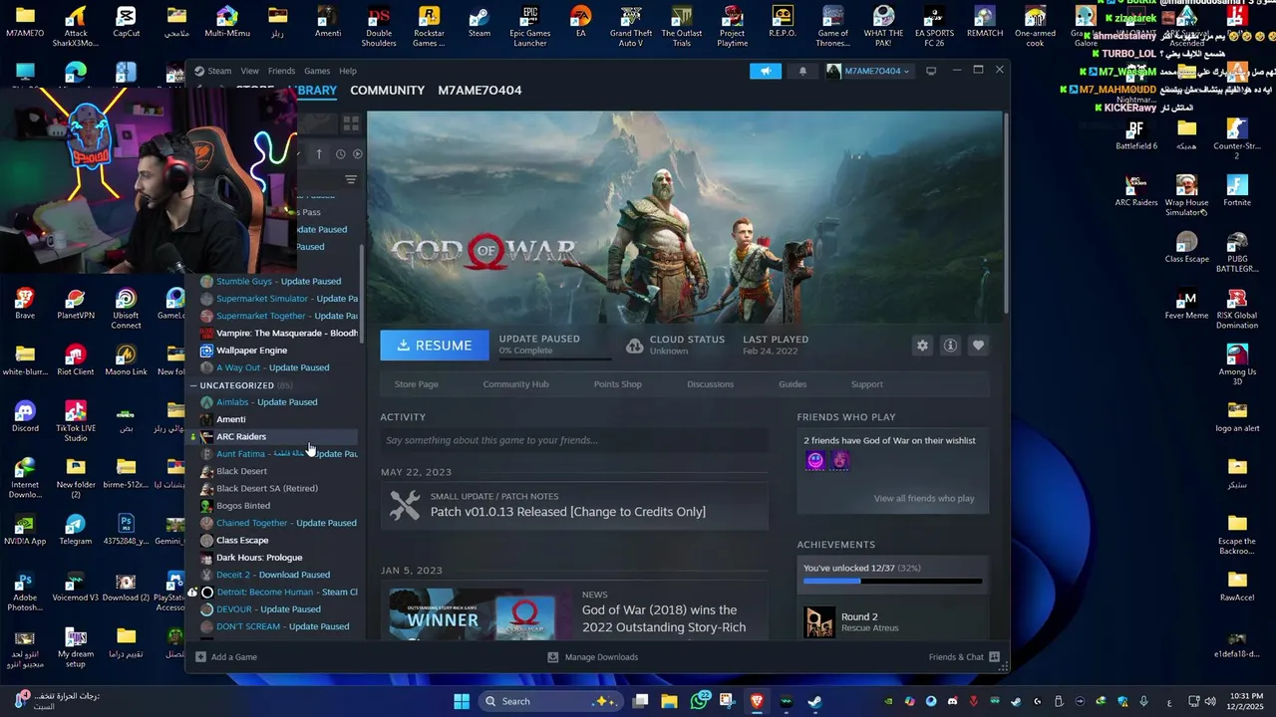1276x717 pixels.
Task: Open the Guides link
Action: click(793, 383)
